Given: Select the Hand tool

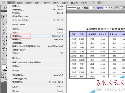Looking at the screenshot, I should tap(3, 62).
